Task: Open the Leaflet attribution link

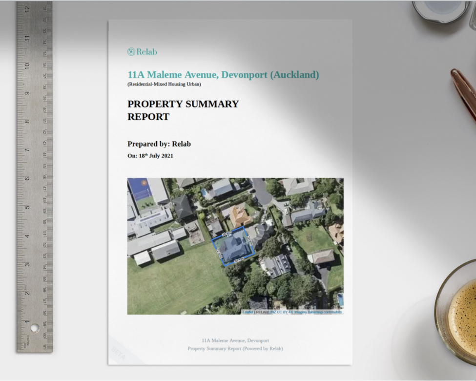Action: tap(248, 312)
